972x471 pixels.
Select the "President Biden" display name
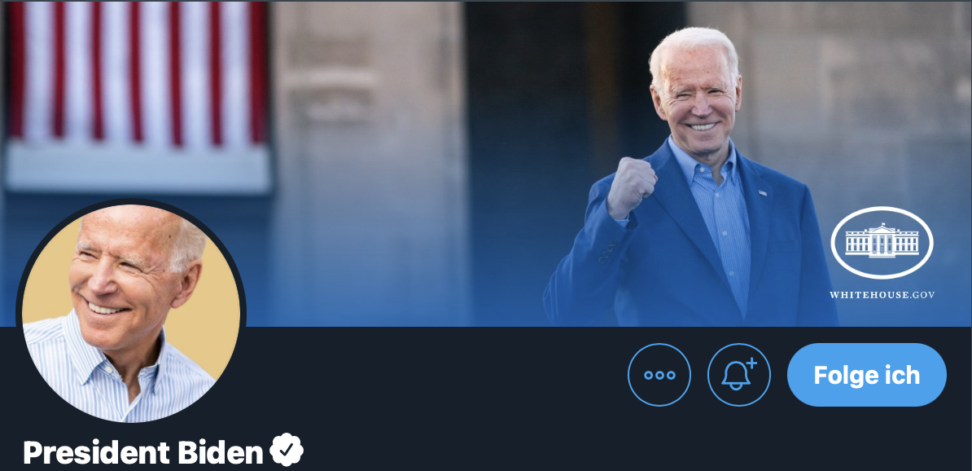pos(143,452)
